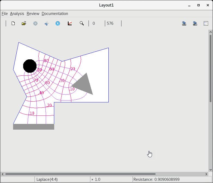Click the second import icon on the right
Viewport: 213px width, 183px height.
pyautogui.click(x=195, y=23)
